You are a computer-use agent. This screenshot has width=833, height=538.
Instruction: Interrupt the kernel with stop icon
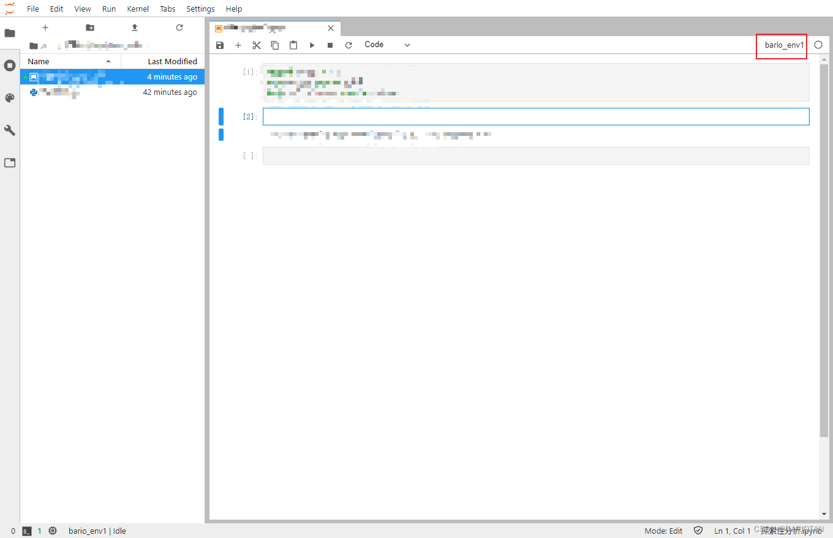pyautogui.click(x=330, y=45)
